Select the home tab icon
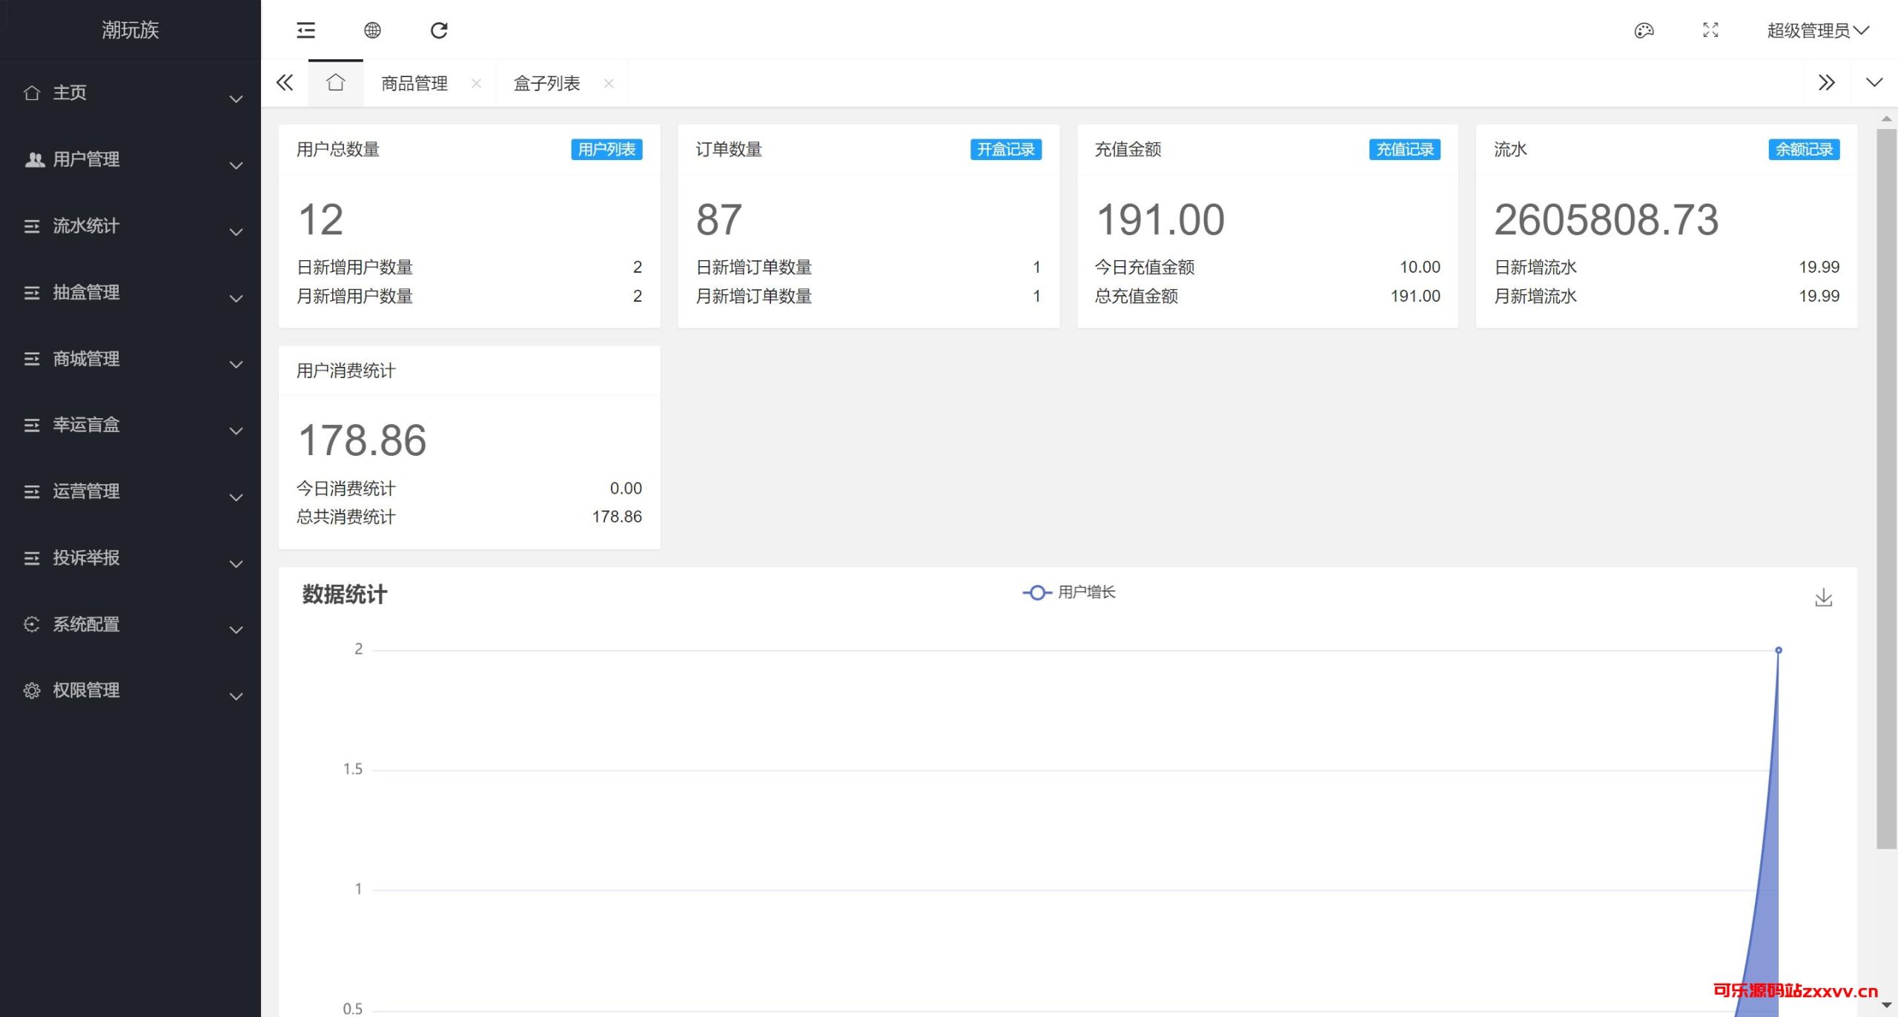Screen dimensions: 1898x1017 336,82
